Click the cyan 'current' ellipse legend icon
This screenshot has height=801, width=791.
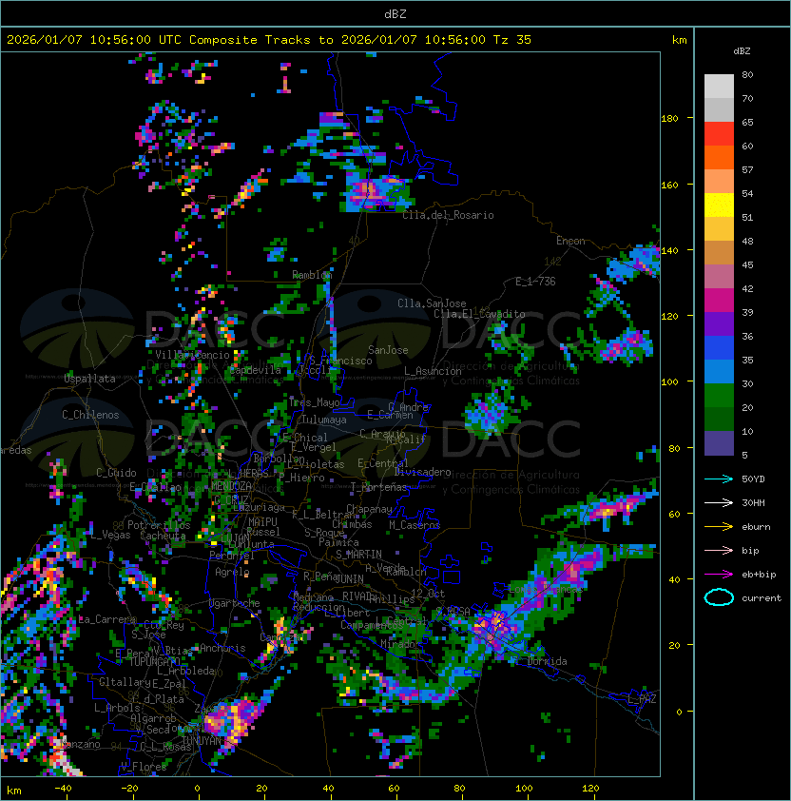719,597
